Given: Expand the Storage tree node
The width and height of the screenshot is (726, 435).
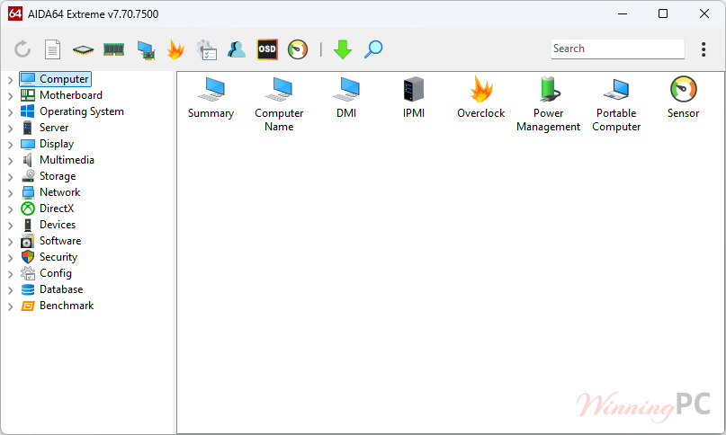Looking at the screenshot, I should (10, 177).
